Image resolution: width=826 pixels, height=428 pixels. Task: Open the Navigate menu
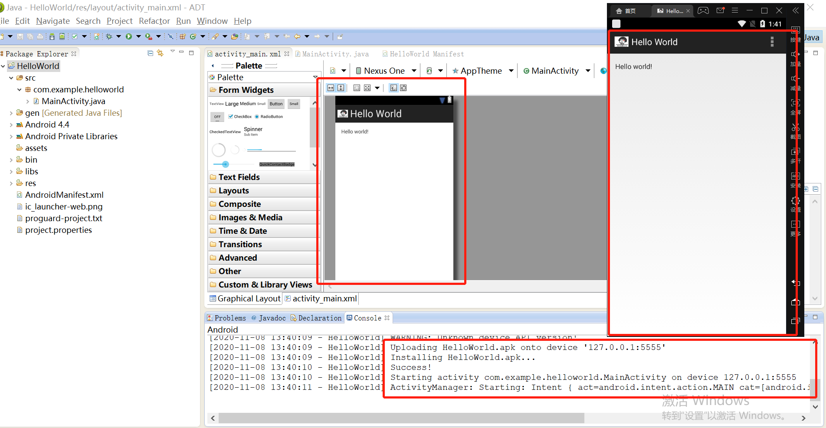[x=53, y=21]
